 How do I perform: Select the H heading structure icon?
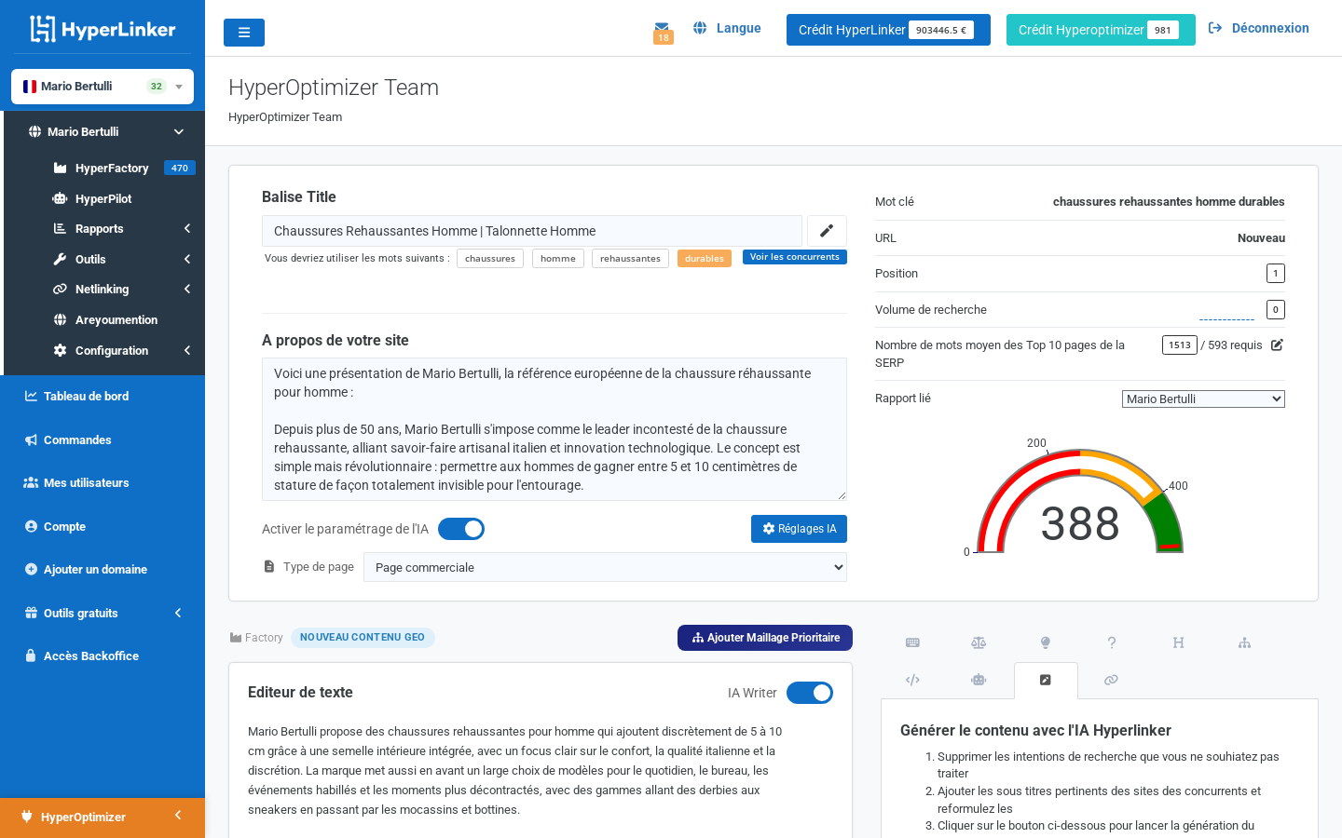(x=1178, y=642)
